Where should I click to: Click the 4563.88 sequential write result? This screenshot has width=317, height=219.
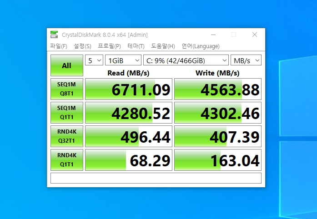(218, 89)
